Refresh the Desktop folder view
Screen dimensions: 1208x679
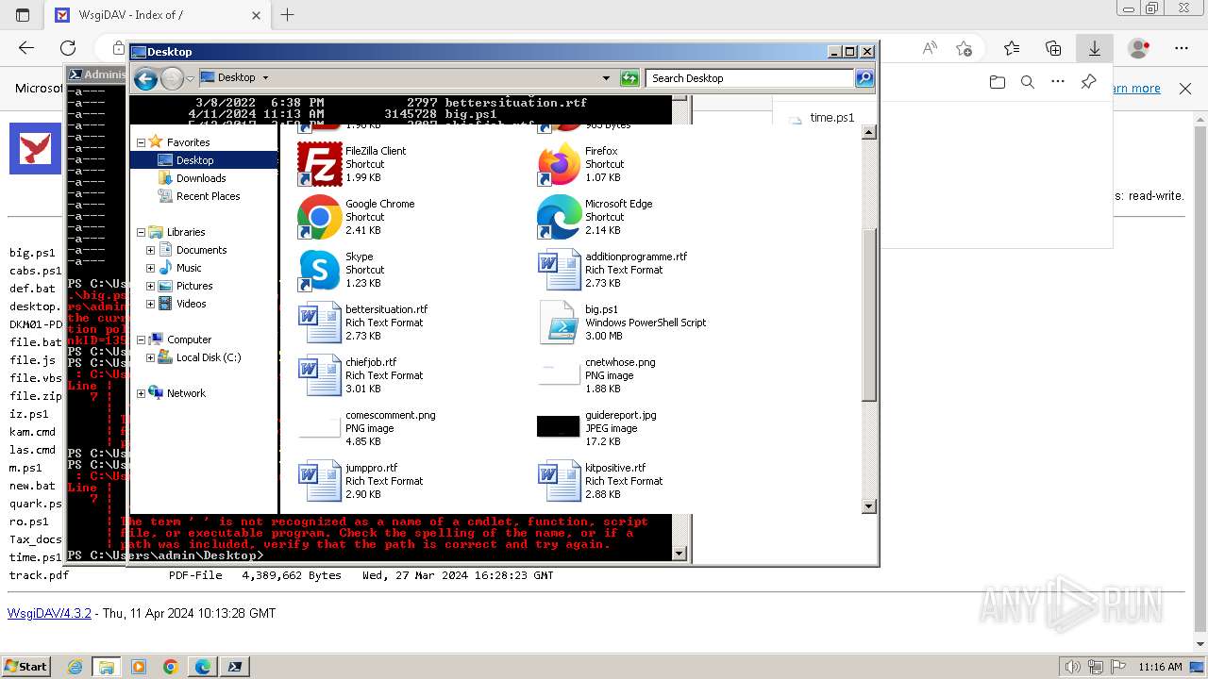click(629, 78)
